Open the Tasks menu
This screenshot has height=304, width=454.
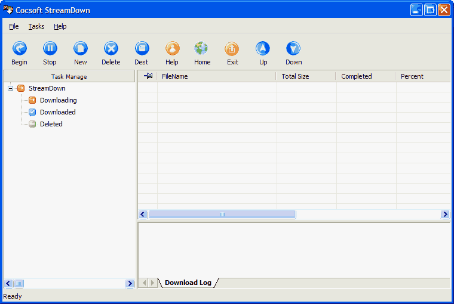pos(36,26)
